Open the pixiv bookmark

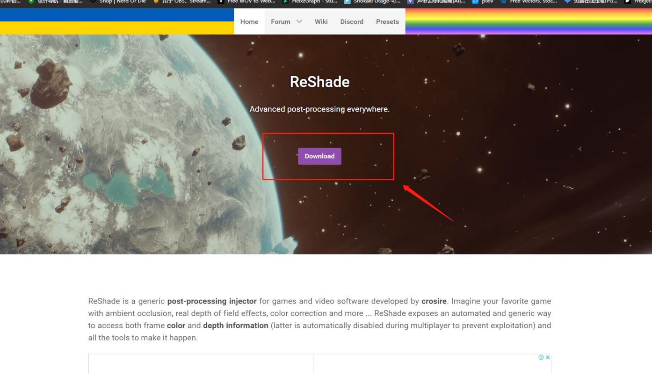[x=483, y=2]
